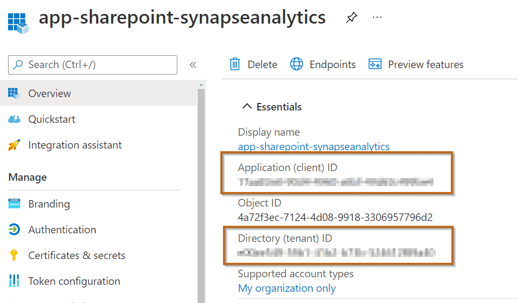This screenshot has width=518, height=303.
Task: Click the Branding icon
Action: pos(14,204)
